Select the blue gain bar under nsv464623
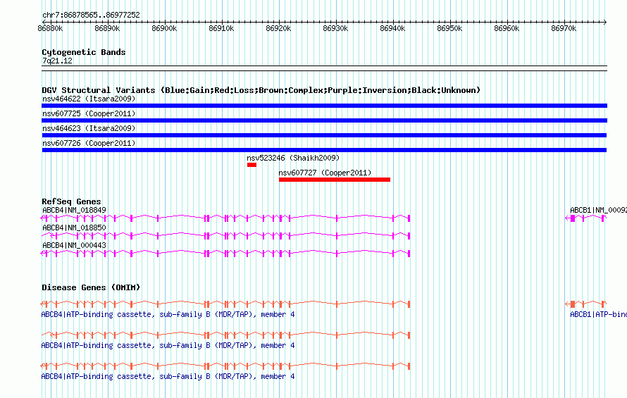Screen dimensions: 627x398 (x=324, y=135)
